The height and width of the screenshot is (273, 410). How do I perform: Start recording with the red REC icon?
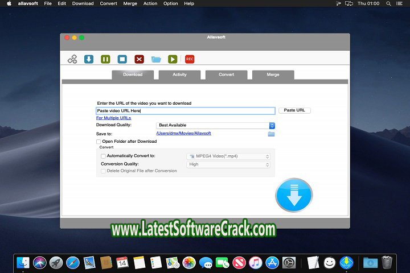pos(190,59)
